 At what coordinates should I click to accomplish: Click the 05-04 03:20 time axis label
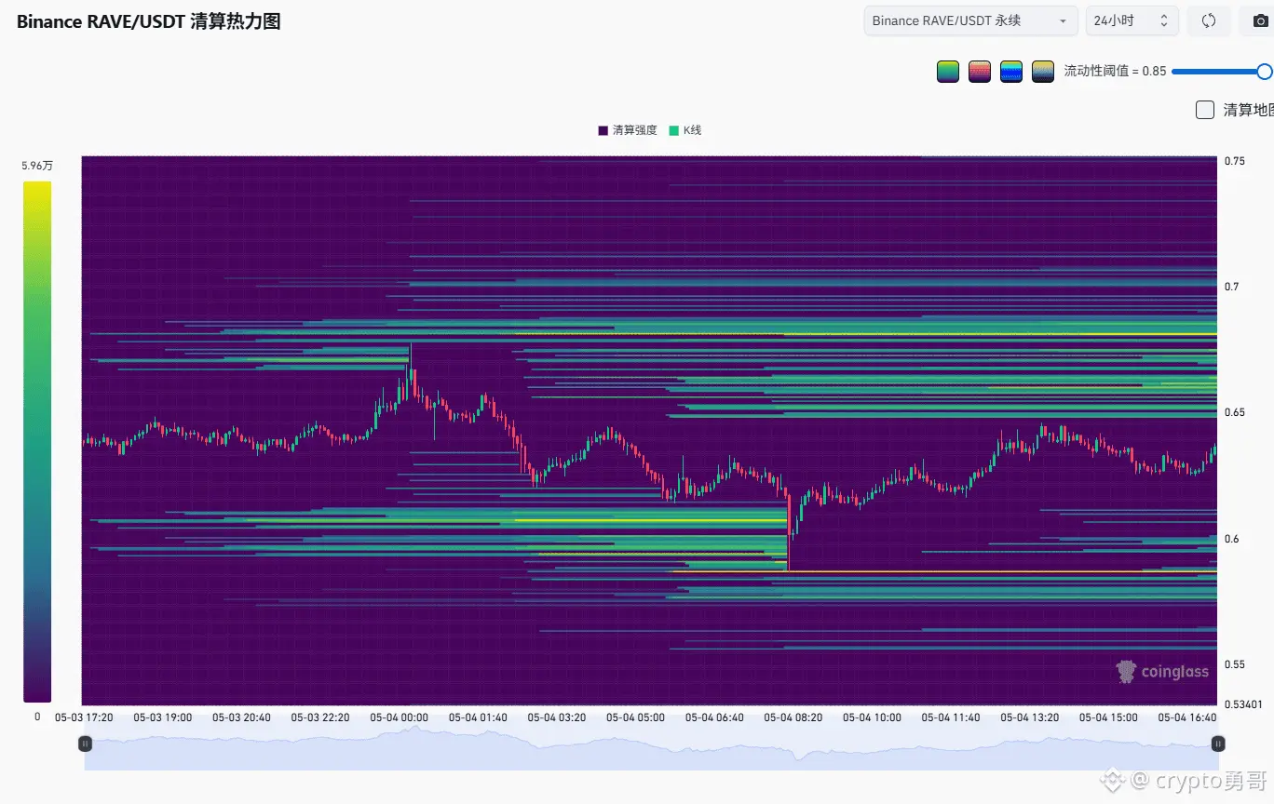click(557, 717)
